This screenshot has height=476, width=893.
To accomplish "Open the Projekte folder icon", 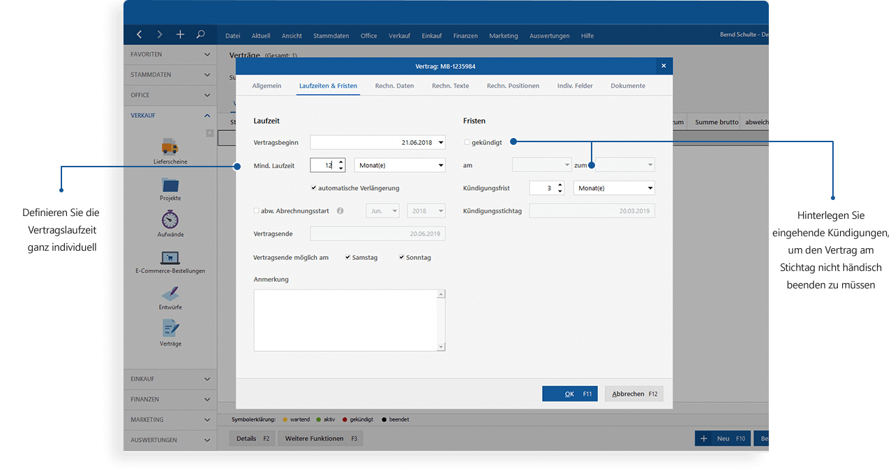I will pos(170,184).
